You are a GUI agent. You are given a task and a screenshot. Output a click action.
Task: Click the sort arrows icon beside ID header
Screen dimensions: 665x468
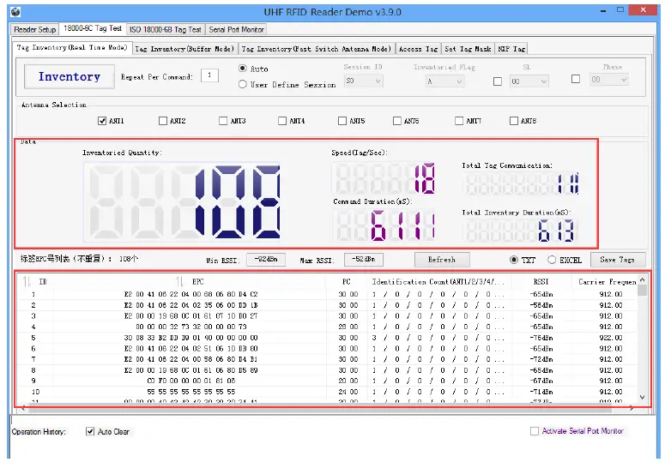tap(27, 282)
